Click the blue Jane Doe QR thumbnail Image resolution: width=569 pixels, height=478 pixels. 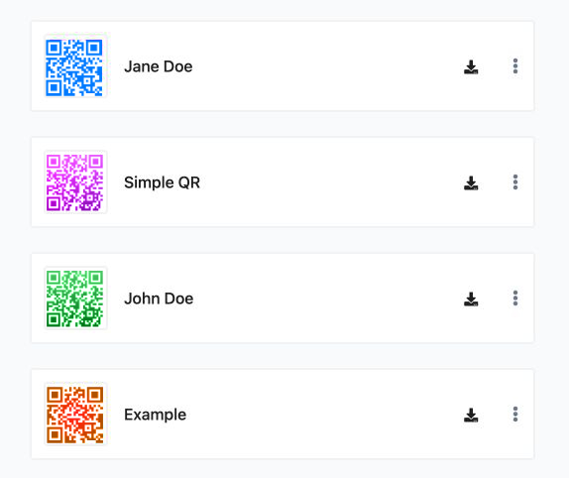(x=75, y=66)
